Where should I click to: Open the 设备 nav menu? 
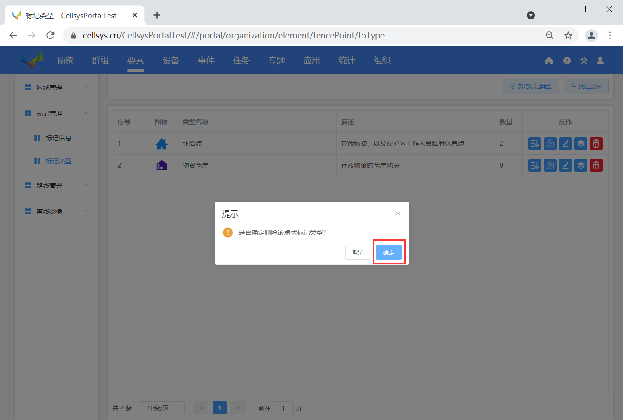pos(171,61)
